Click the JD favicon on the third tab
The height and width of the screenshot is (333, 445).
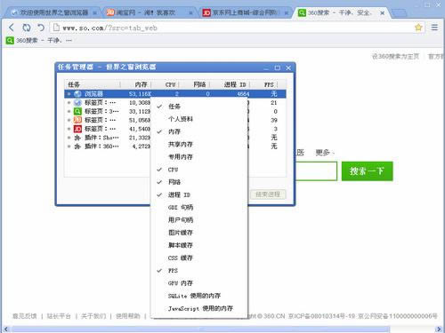coord(206,12)
